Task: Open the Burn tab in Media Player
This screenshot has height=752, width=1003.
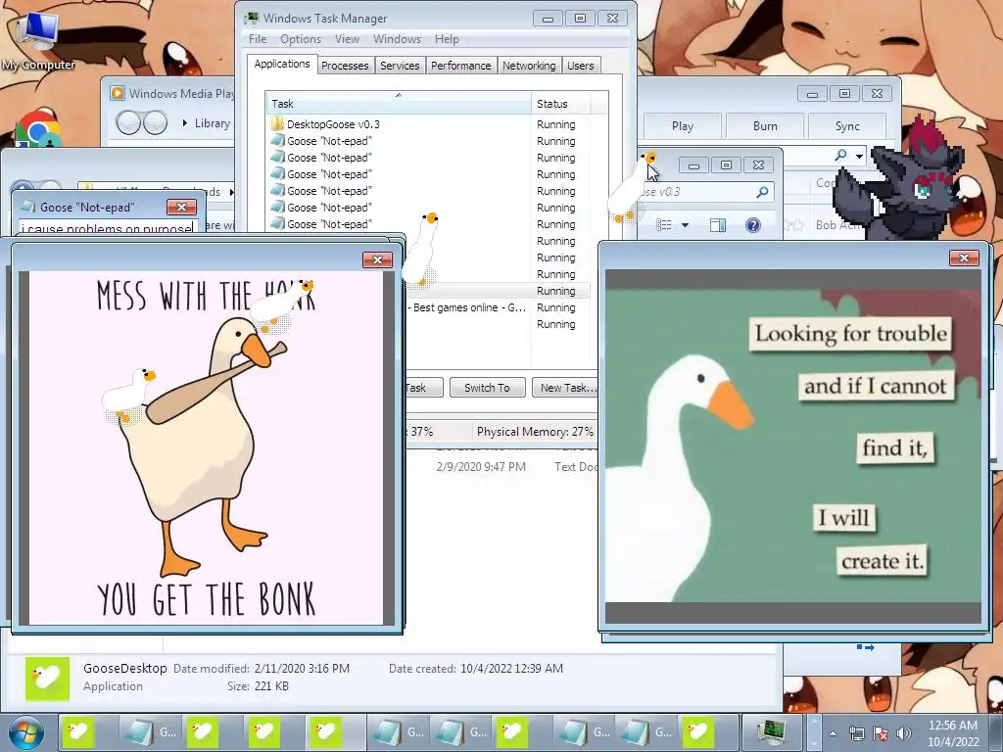Action: (x=765, y=126)
